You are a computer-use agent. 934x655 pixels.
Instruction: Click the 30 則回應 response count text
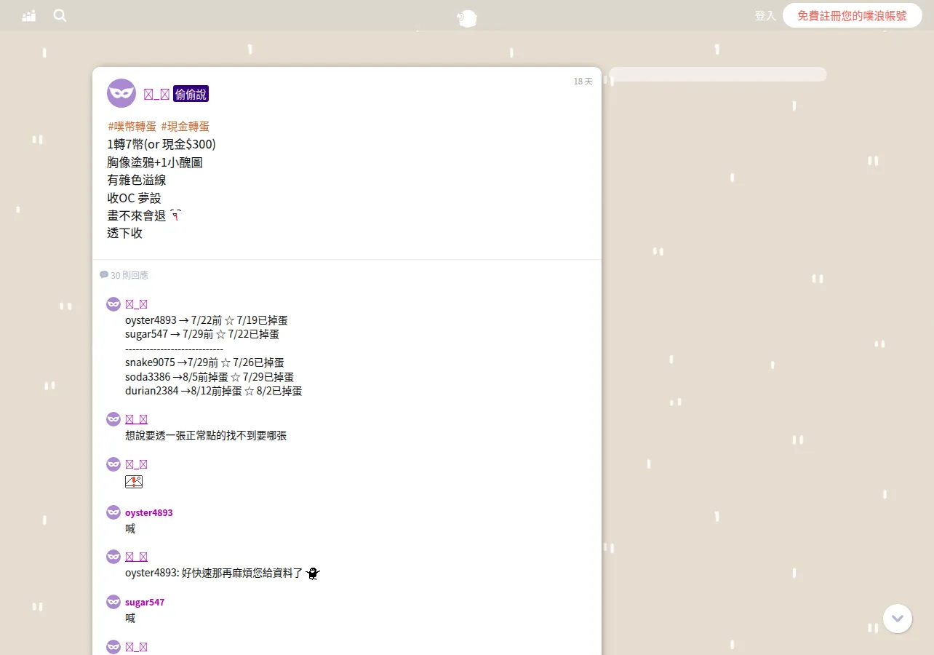129,275
